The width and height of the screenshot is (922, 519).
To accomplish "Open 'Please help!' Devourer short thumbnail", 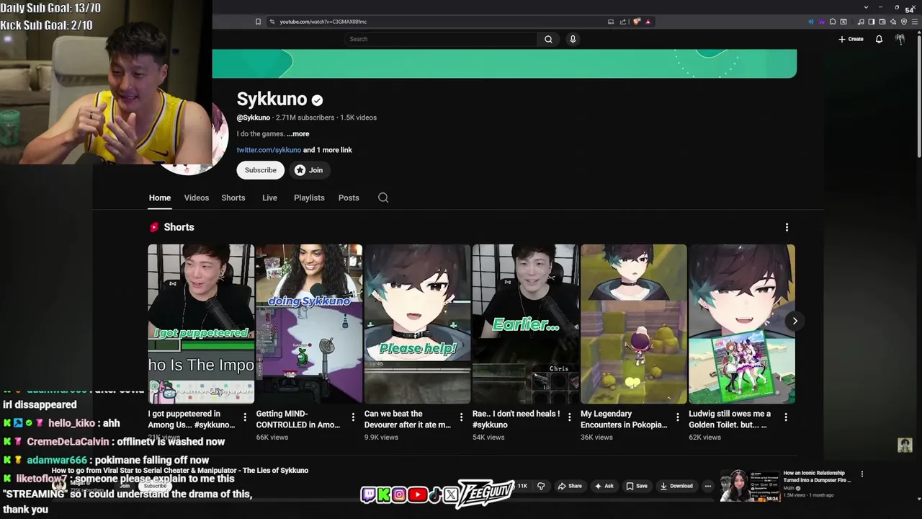I will coord(417,324).
